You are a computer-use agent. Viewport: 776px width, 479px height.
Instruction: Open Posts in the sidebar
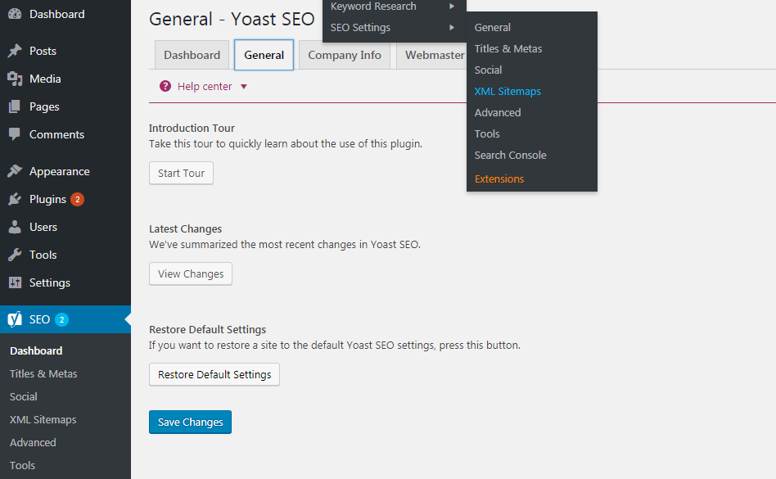pyautogui.click(x=65, y=51)
